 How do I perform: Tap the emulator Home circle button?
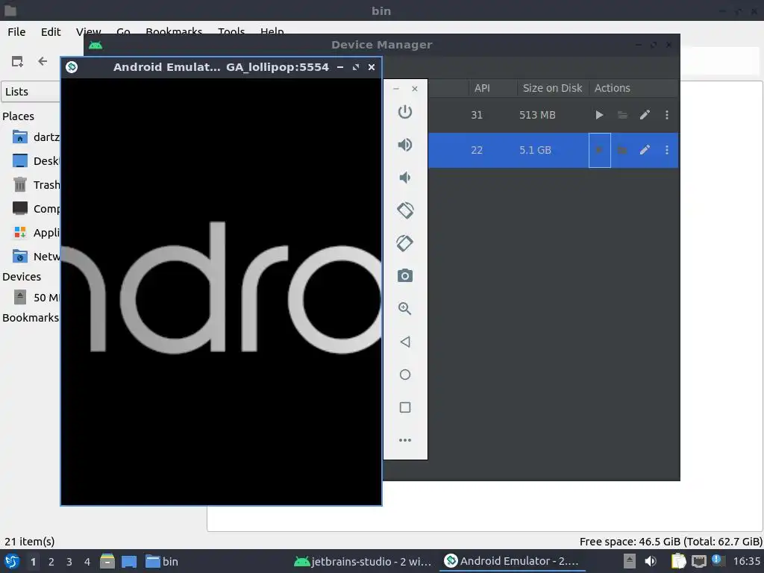click(x=405, y=375)
